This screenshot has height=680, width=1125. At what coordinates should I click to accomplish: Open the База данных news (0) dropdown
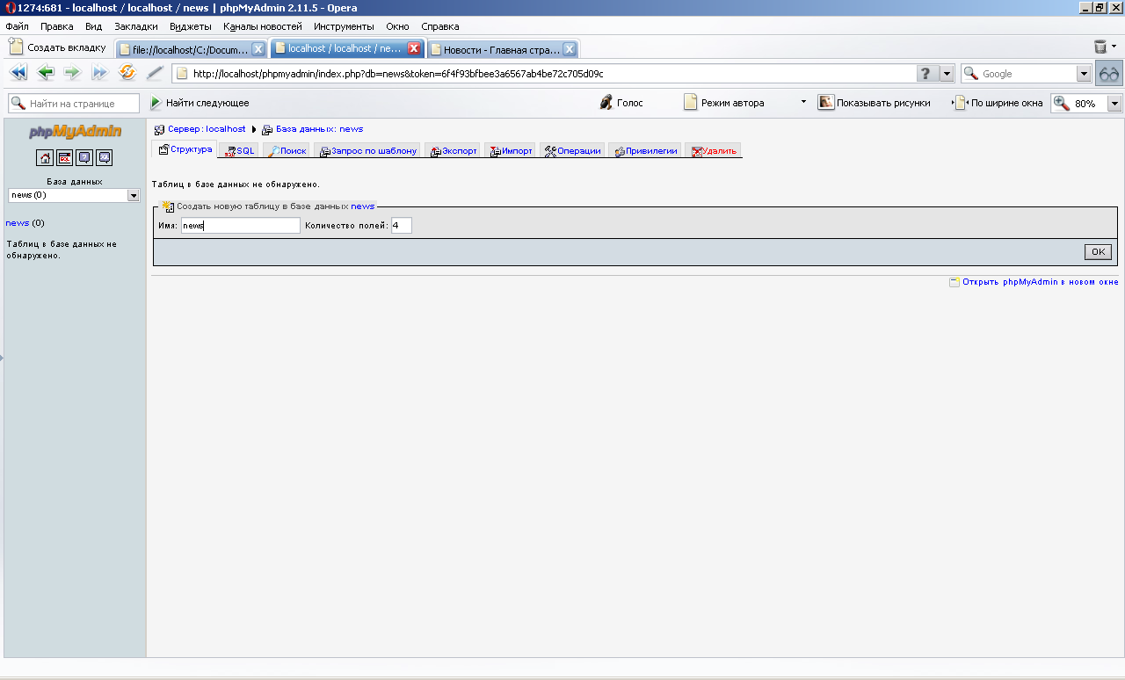(x=74, y=195)
